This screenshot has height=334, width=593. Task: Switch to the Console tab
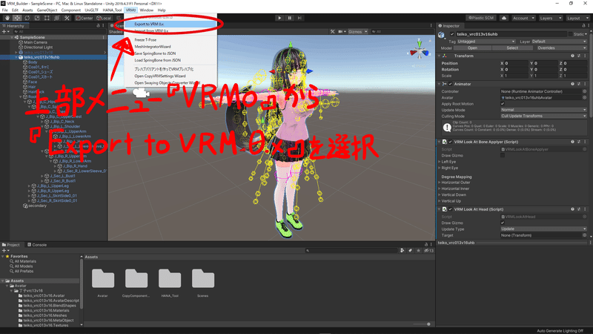[x=36, y=245]
